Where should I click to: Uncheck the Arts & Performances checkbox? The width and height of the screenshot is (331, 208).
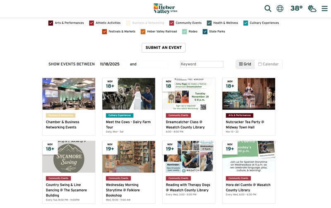[x=50, y=23]
